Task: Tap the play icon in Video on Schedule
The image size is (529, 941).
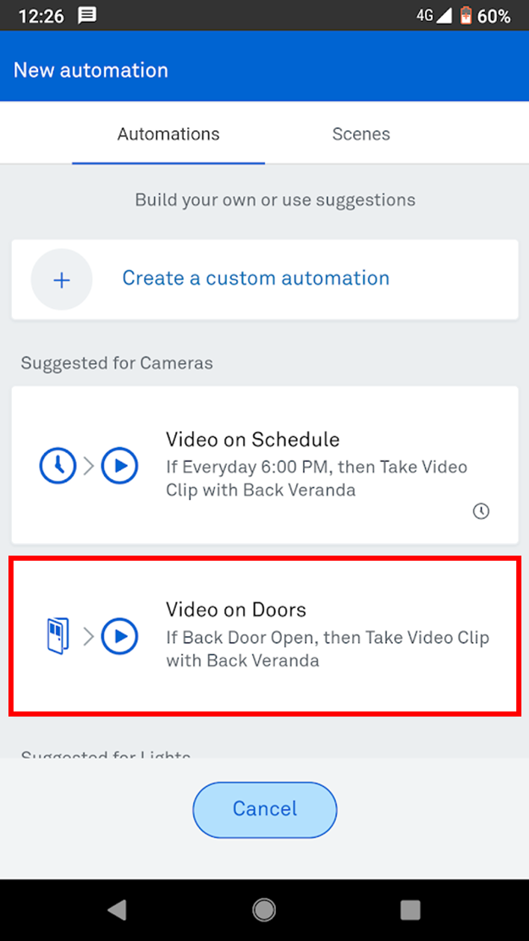Action: 119,466
